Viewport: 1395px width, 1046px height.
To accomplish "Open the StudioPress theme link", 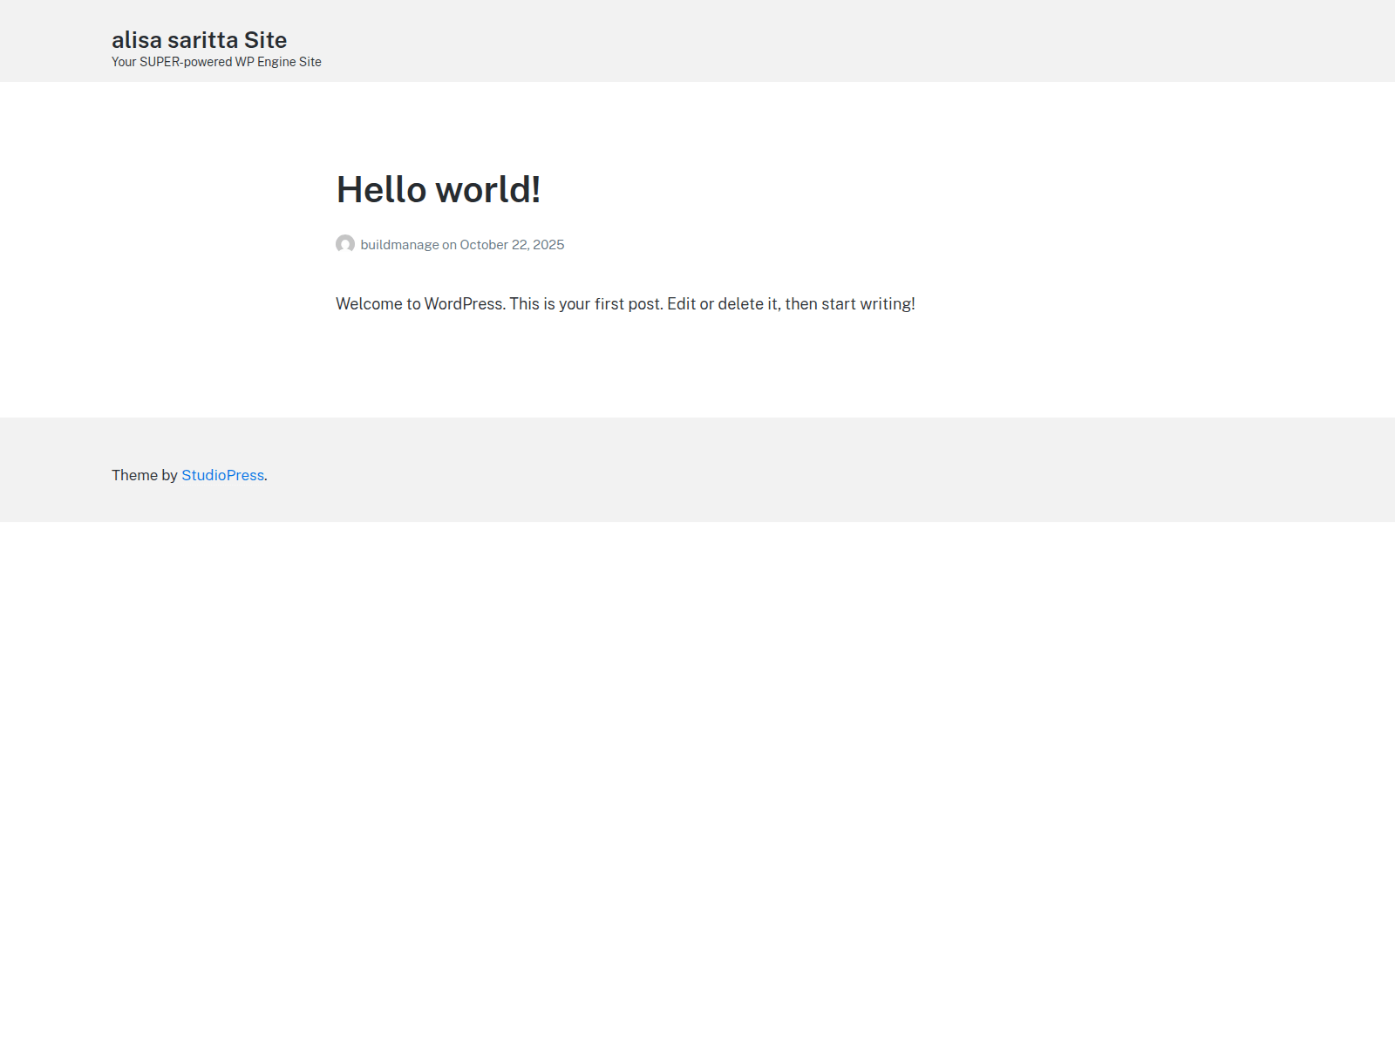I will point(222,475).
